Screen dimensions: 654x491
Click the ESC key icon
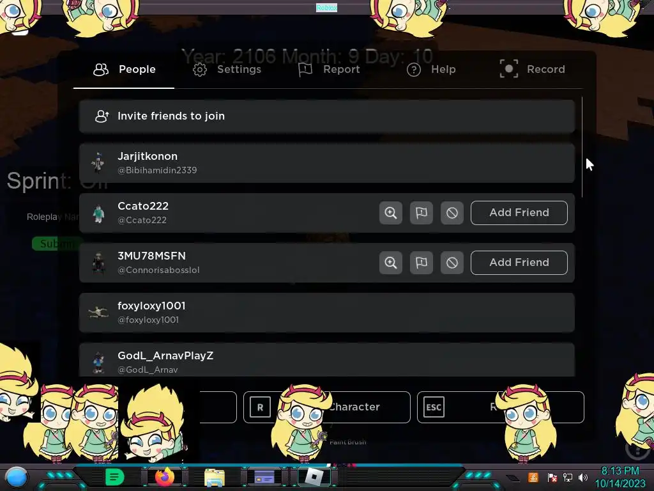[x=434, y=407]
